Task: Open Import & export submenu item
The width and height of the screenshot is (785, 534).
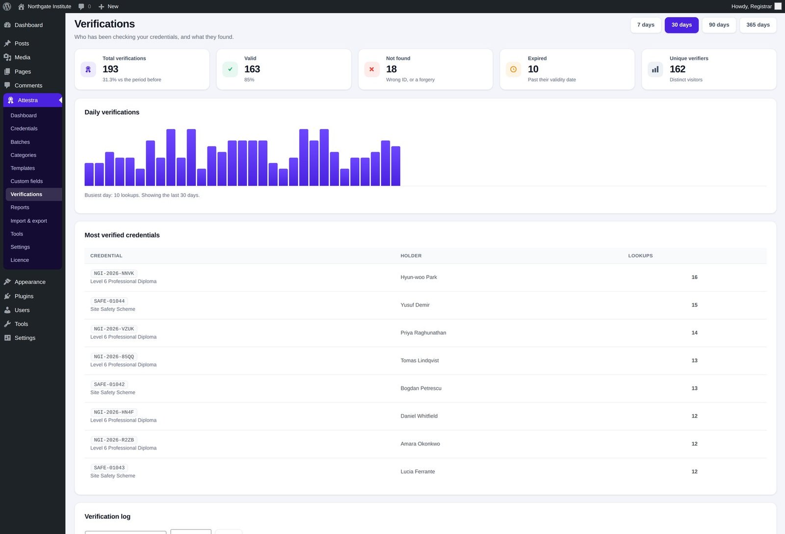Action: [x=29, y=221]
